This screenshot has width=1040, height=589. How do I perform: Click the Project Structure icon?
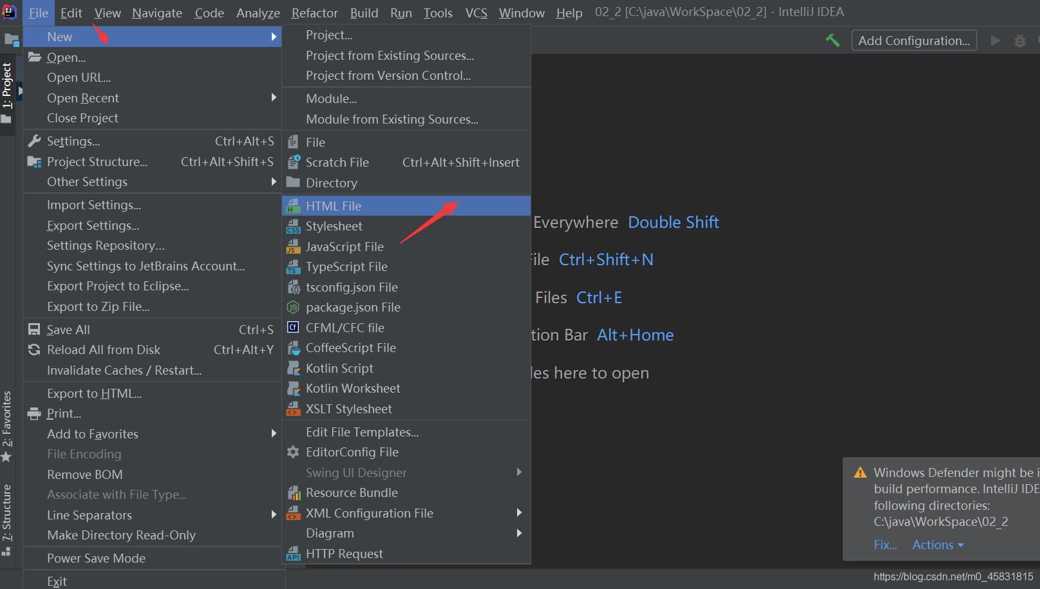[34, 162]
